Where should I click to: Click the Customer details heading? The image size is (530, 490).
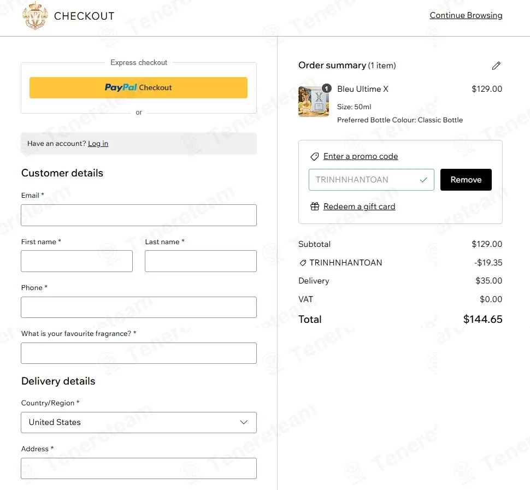pos(62,173)
